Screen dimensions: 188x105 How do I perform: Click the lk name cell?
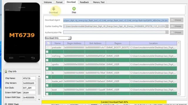point(58,73)
